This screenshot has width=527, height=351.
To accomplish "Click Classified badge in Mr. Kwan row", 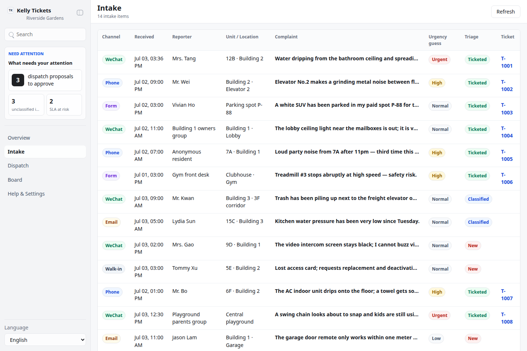I will 478,199.
